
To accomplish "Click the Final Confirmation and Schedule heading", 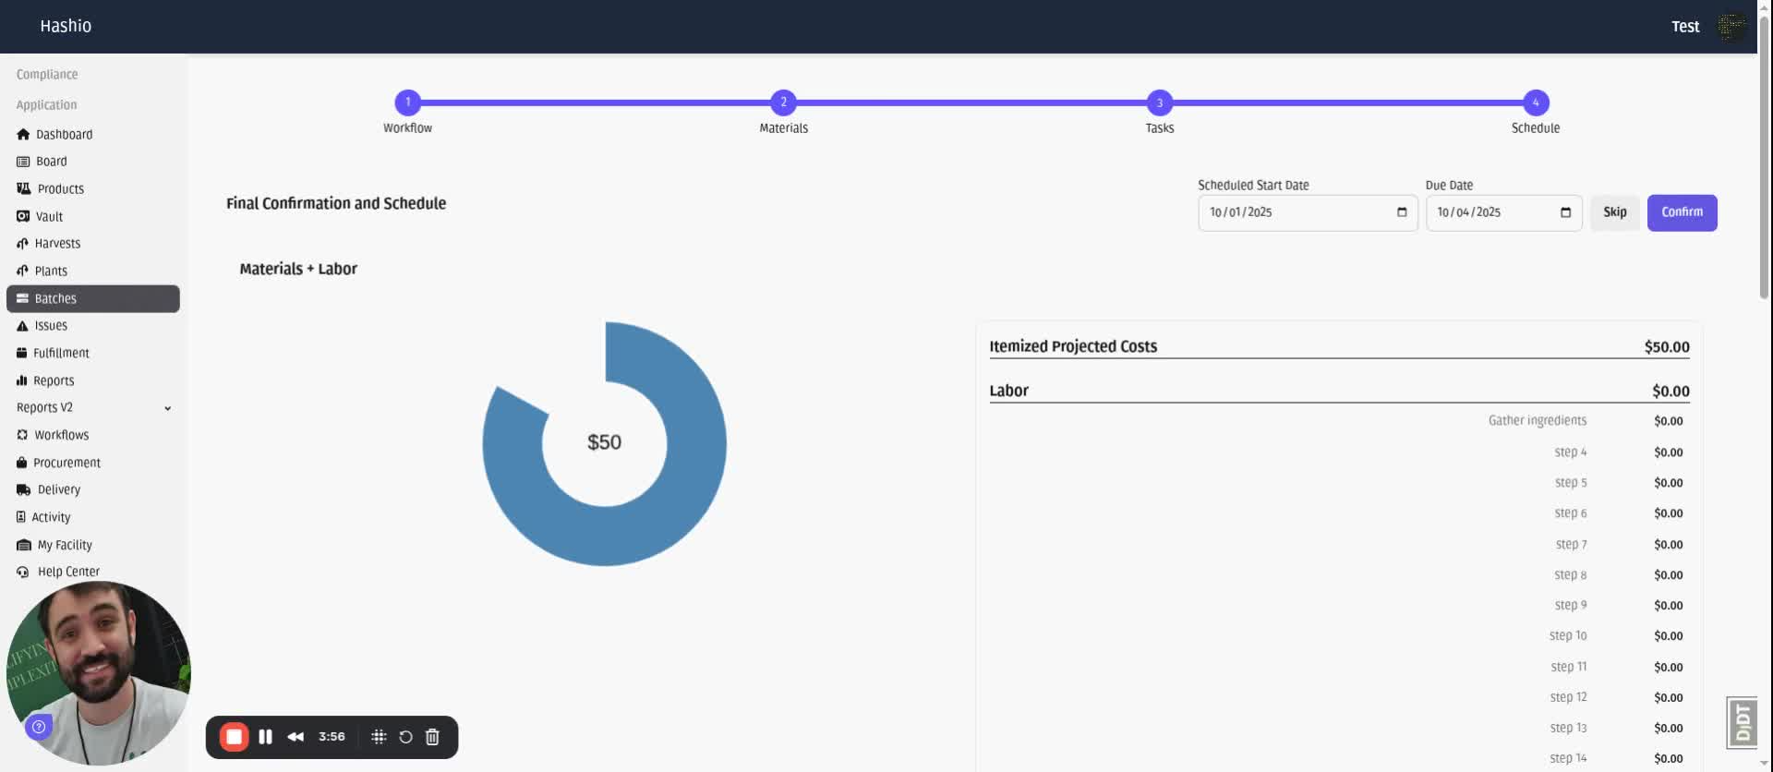I will [336, 203].
